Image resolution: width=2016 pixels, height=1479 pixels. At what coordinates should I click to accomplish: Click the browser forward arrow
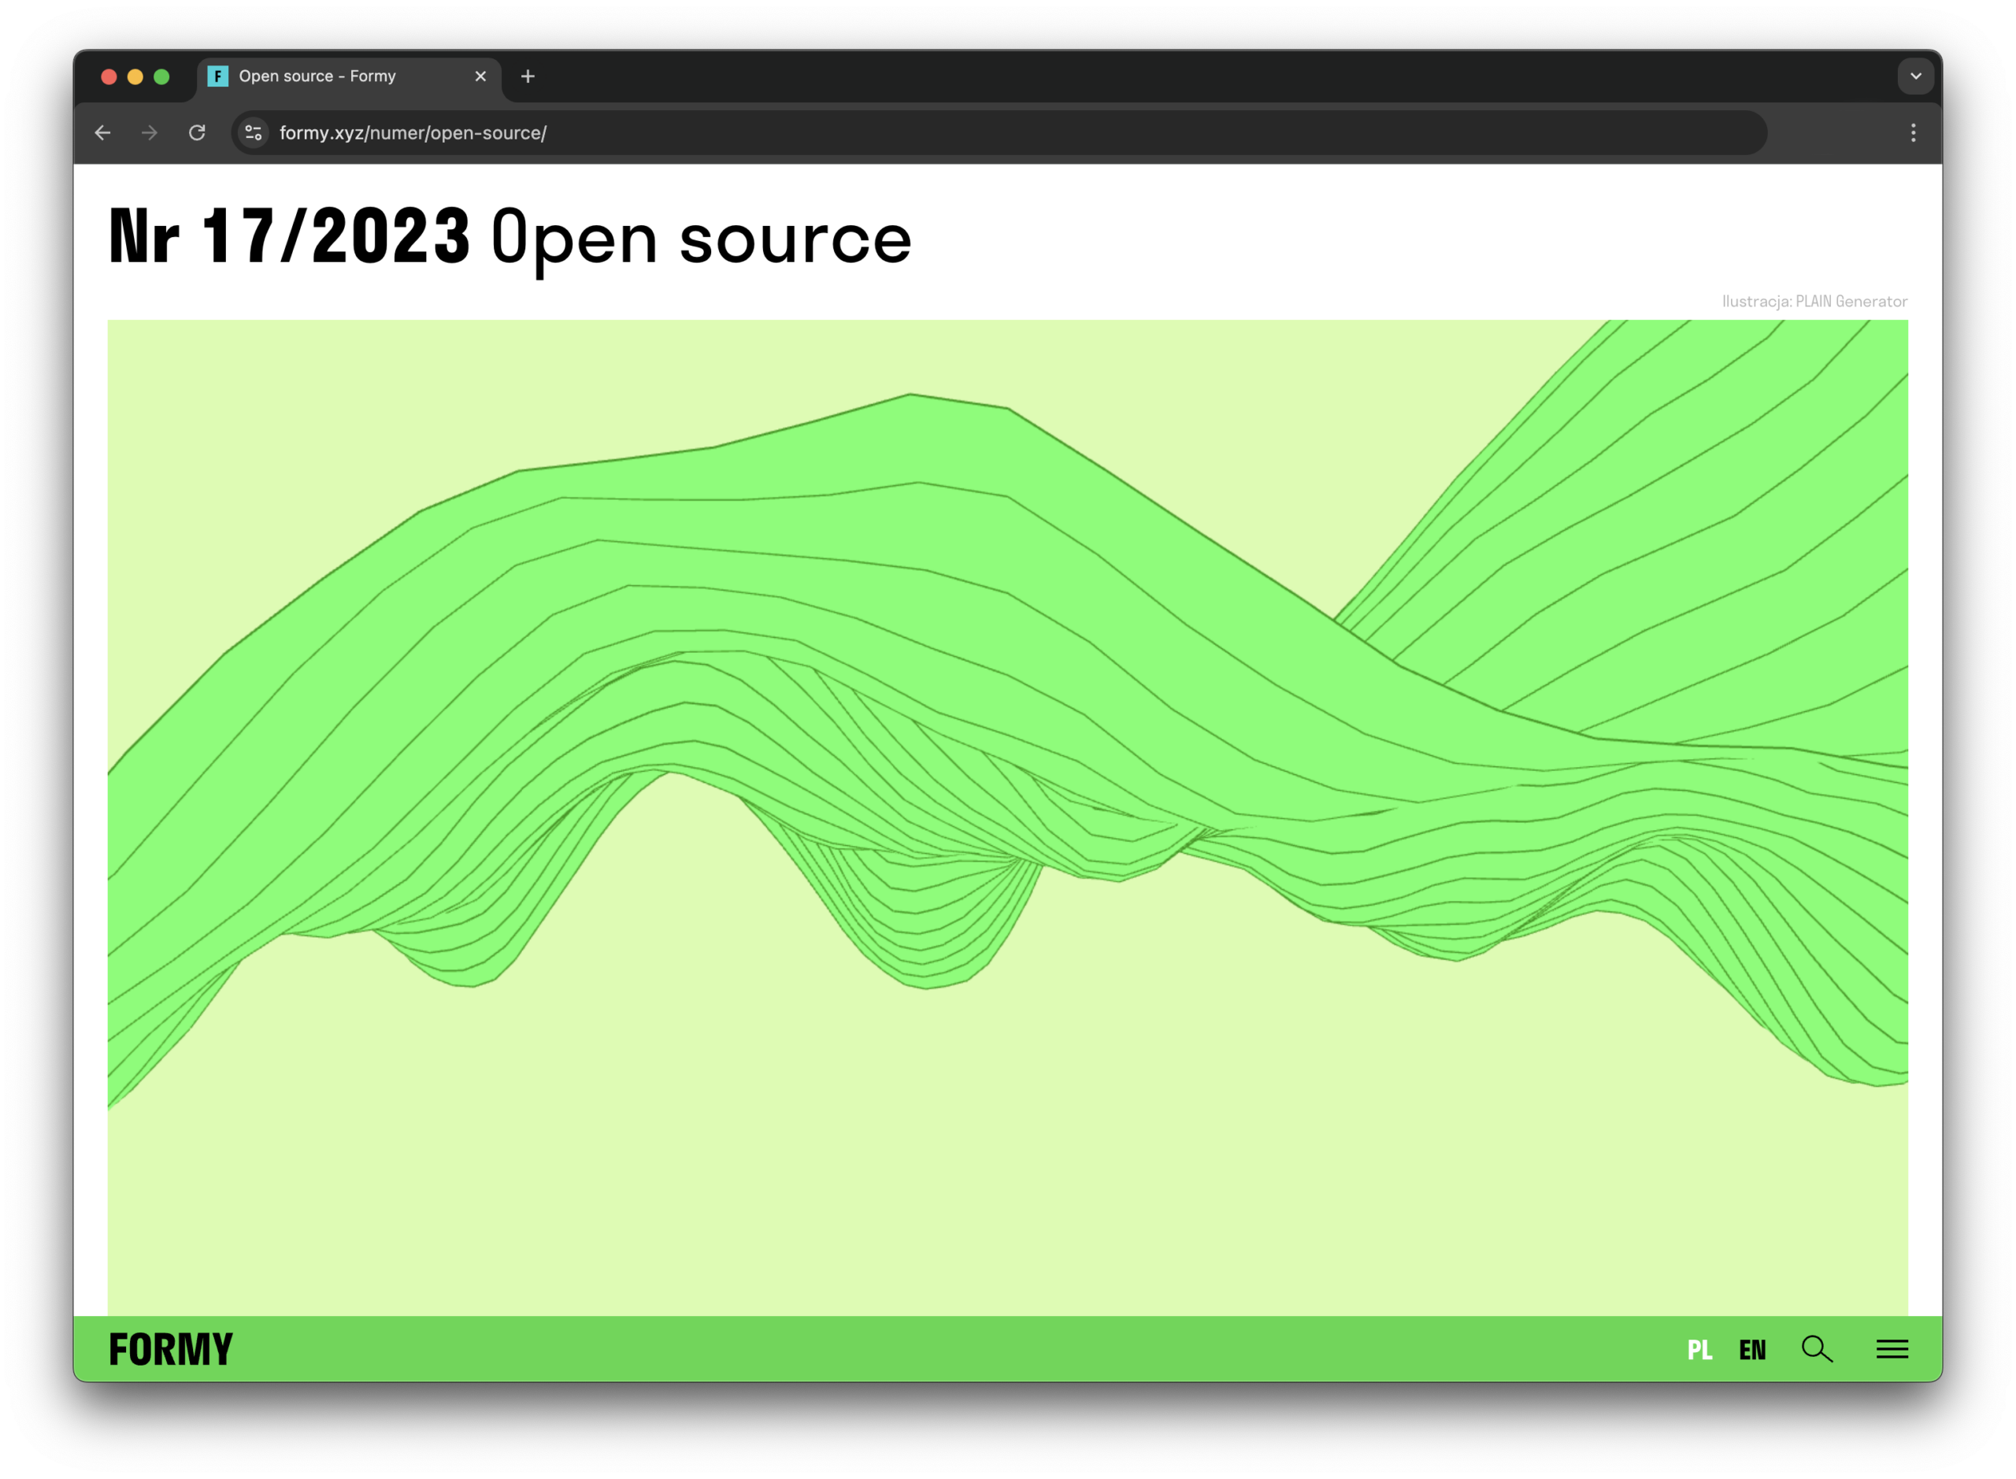[150, 132]
